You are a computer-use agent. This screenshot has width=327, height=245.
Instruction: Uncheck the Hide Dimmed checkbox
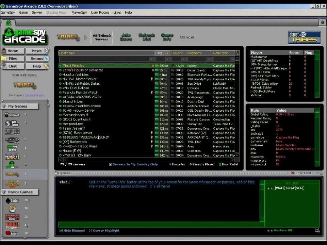coord(61,231)
